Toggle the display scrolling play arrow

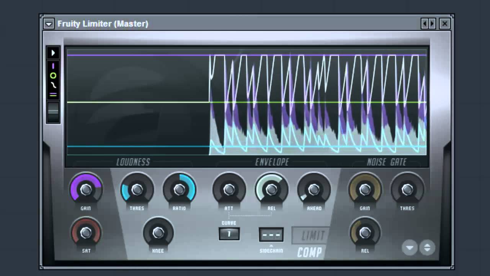tap(53, 53)
